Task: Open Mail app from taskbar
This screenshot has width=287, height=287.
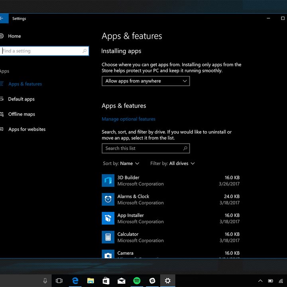Action: [121, 281]
